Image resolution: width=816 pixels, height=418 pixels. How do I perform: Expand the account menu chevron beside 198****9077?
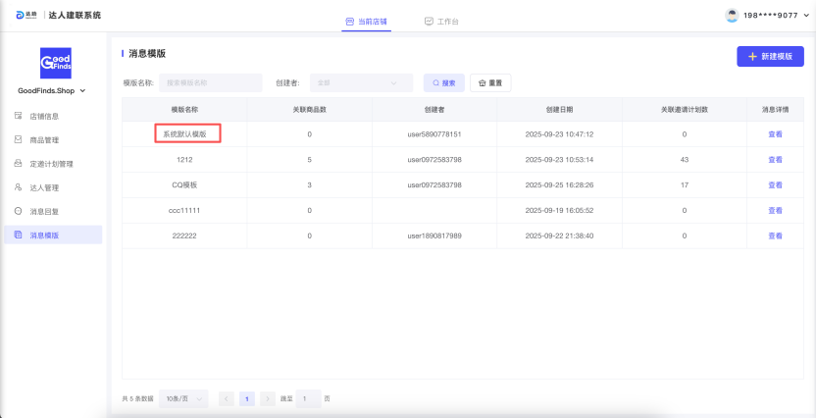[x=806, y=16]
